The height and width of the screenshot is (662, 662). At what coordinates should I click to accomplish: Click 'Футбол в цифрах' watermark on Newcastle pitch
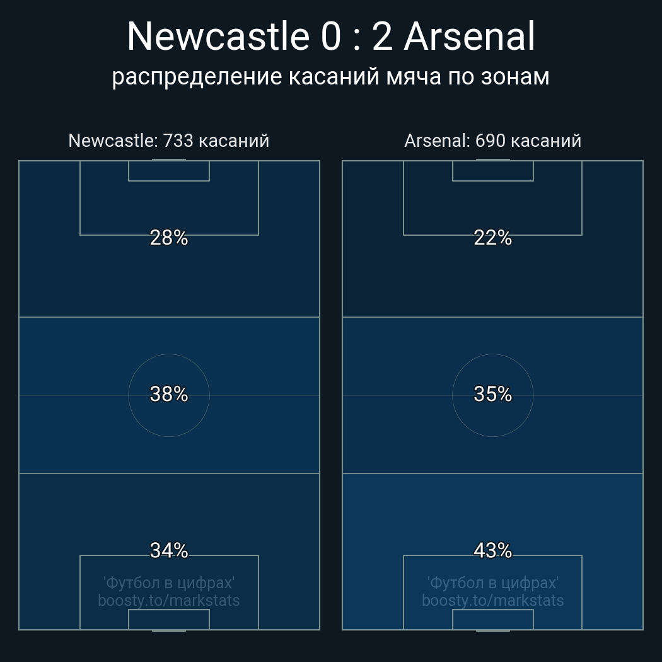[x=169, y=583]
